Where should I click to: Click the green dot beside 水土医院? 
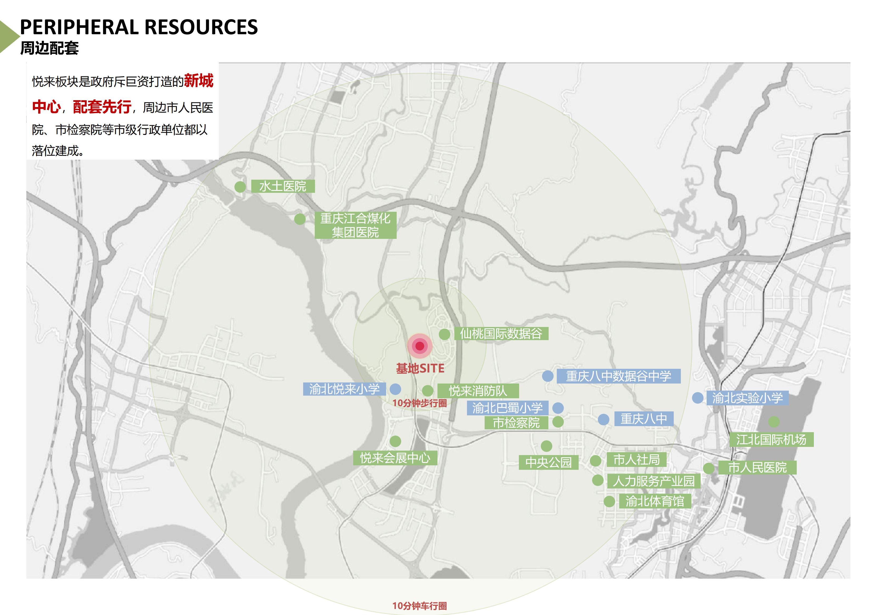[x=240, y=187]
